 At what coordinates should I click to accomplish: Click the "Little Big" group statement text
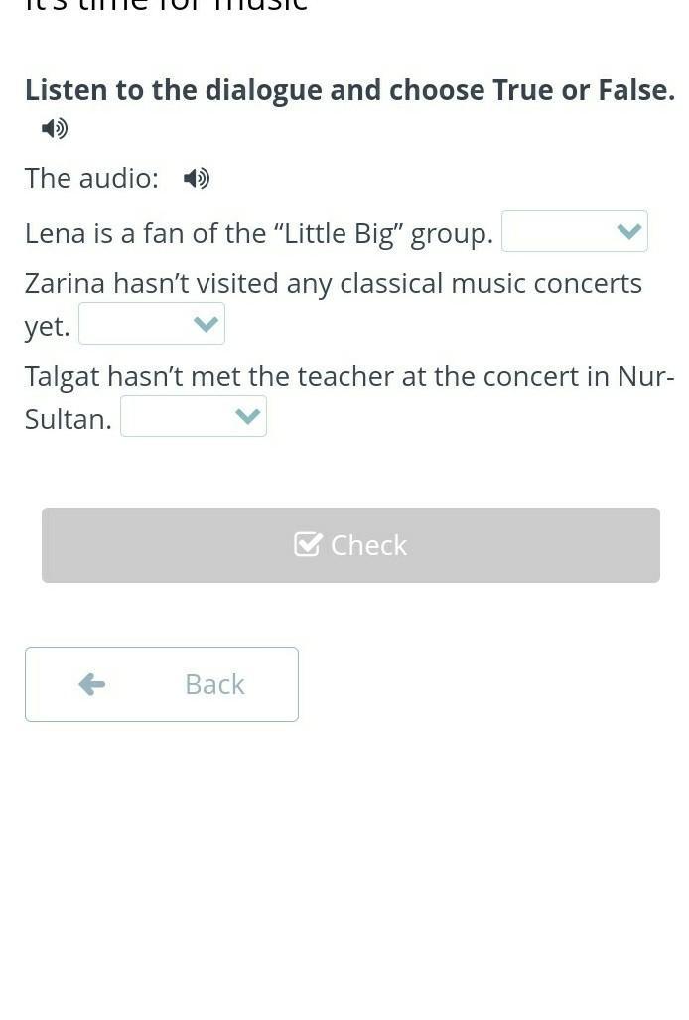pyautogui.click(x=259, y=234)
